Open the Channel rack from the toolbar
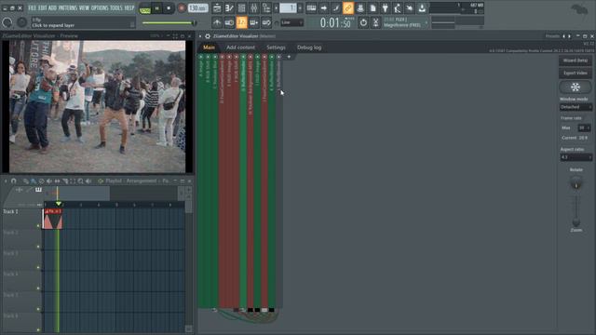Screen dimensions: 596x335 [242, 8]
